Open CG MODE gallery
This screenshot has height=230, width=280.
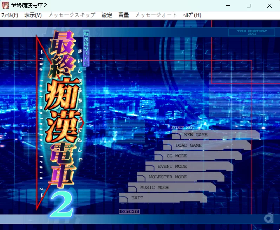(198, 156)
